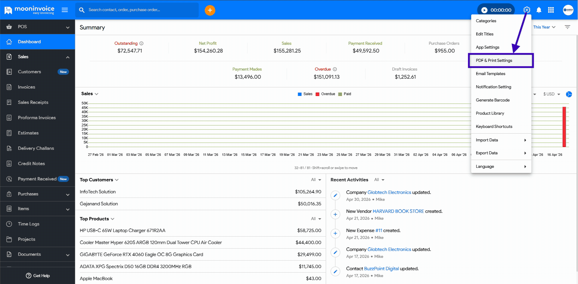The image size is (578, 284).
Task: Click the Projects folder icon
Action: [x=9, y=239]
